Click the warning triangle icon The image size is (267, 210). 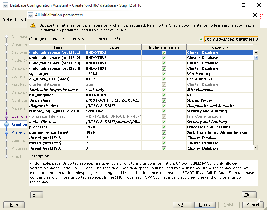[33, 25]
